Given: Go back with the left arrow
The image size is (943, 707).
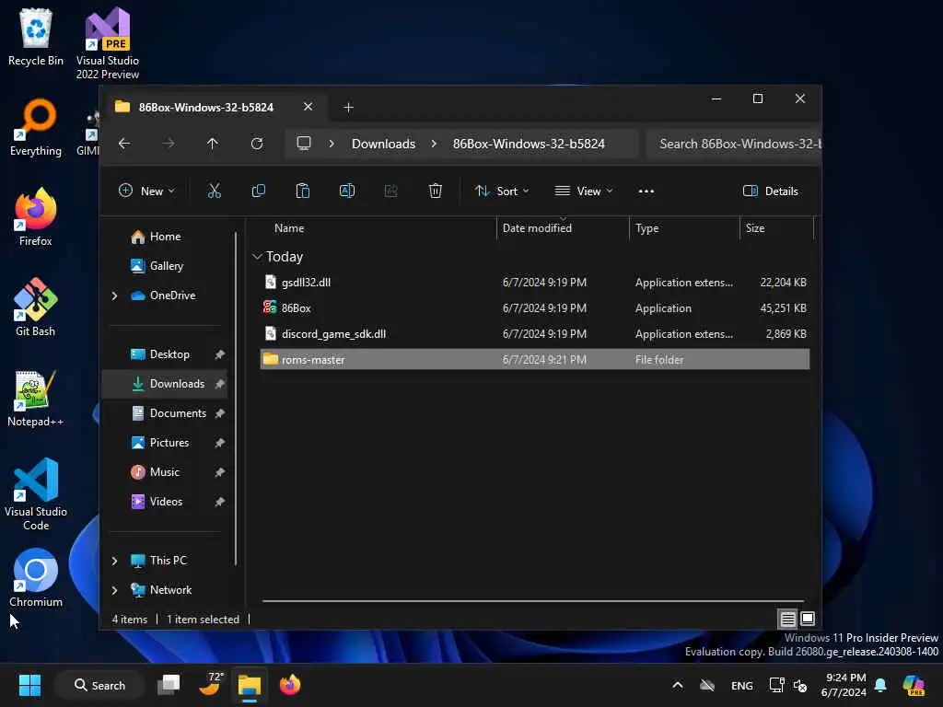Looking at the screenshot, I should [x=124, y=144].
